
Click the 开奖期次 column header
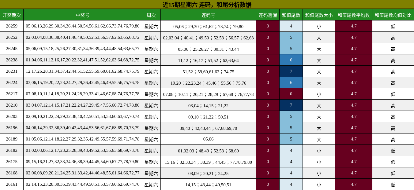coord(12,15)
